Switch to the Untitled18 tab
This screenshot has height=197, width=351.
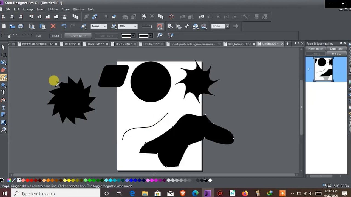pos(124,44)
